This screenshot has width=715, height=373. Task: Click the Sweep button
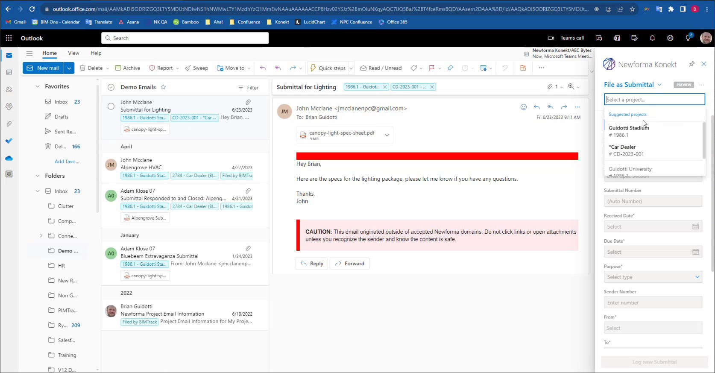point(196,68)
